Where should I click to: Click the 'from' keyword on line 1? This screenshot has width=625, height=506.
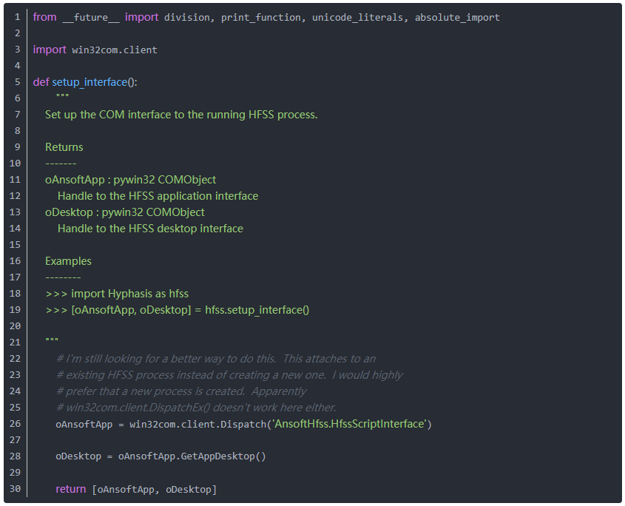click(x=44, y=17)
